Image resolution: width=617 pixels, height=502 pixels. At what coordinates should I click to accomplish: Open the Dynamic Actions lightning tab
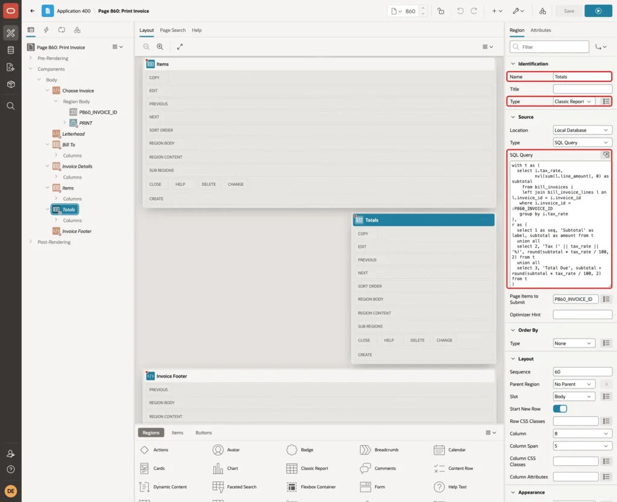tap(46, 30)
